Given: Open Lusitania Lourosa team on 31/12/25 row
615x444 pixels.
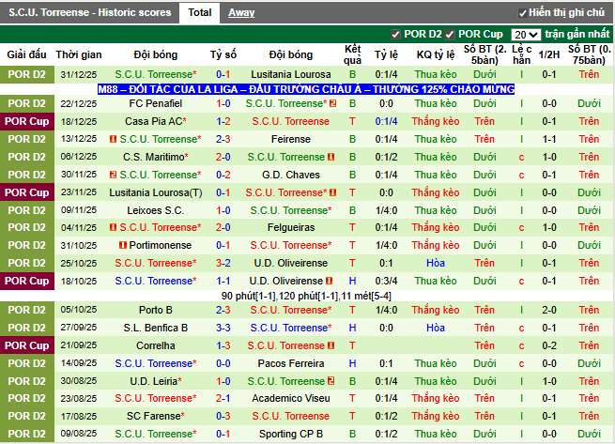Looking at the screenshot, I should 291,74.
